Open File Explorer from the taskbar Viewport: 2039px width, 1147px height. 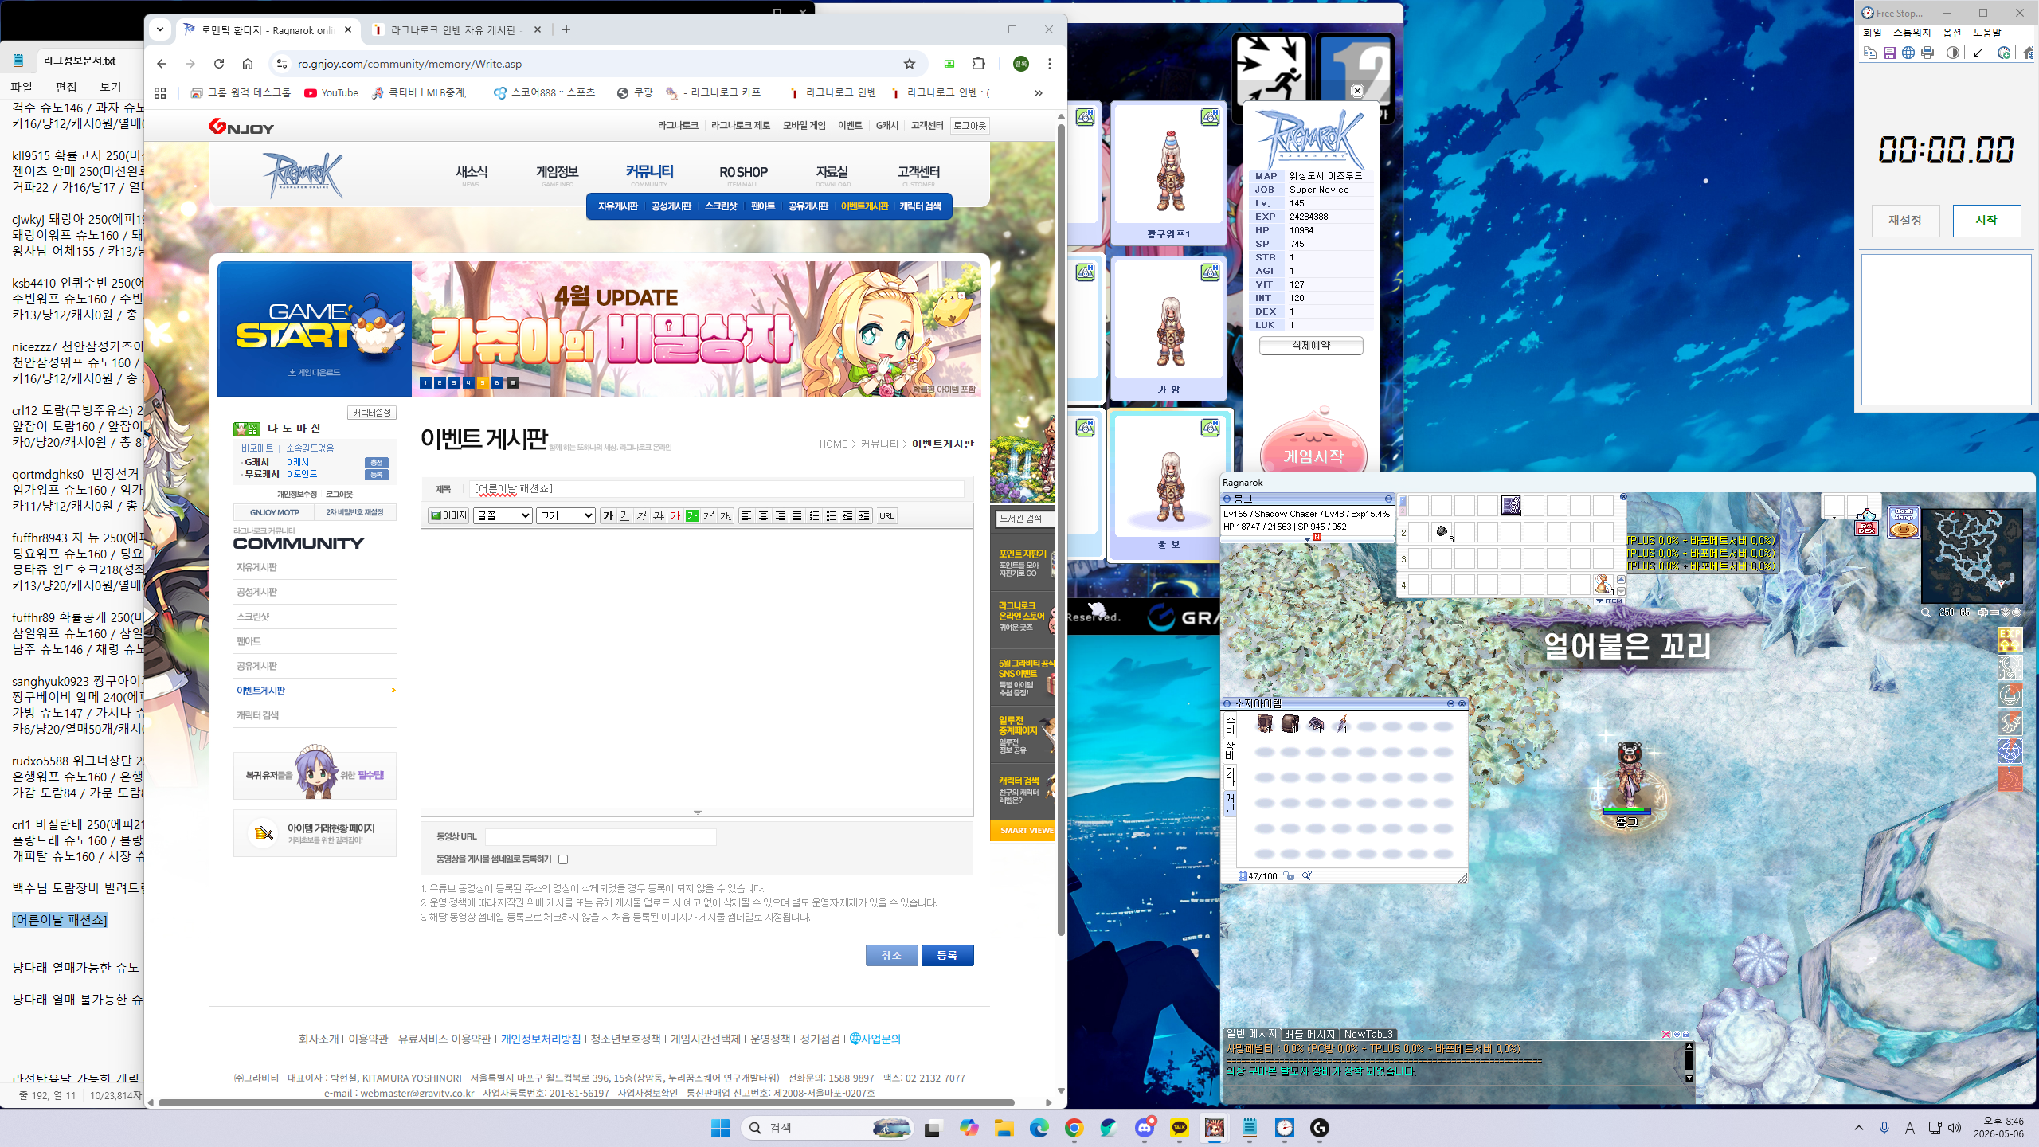[x=1004, y=1128]
